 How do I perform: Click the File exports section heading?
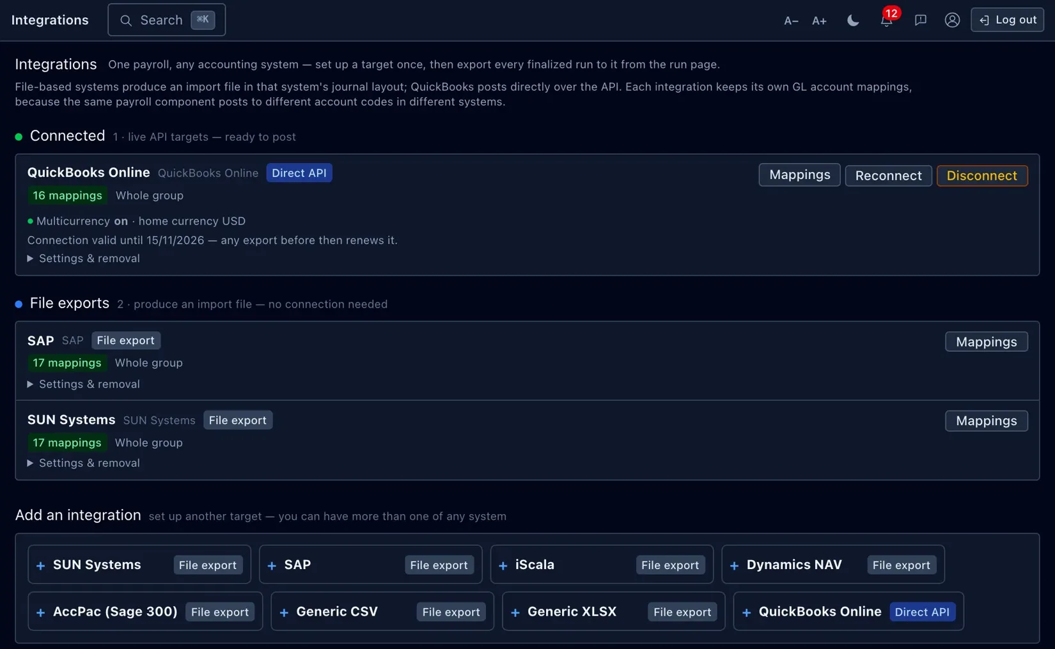[70, 303]
